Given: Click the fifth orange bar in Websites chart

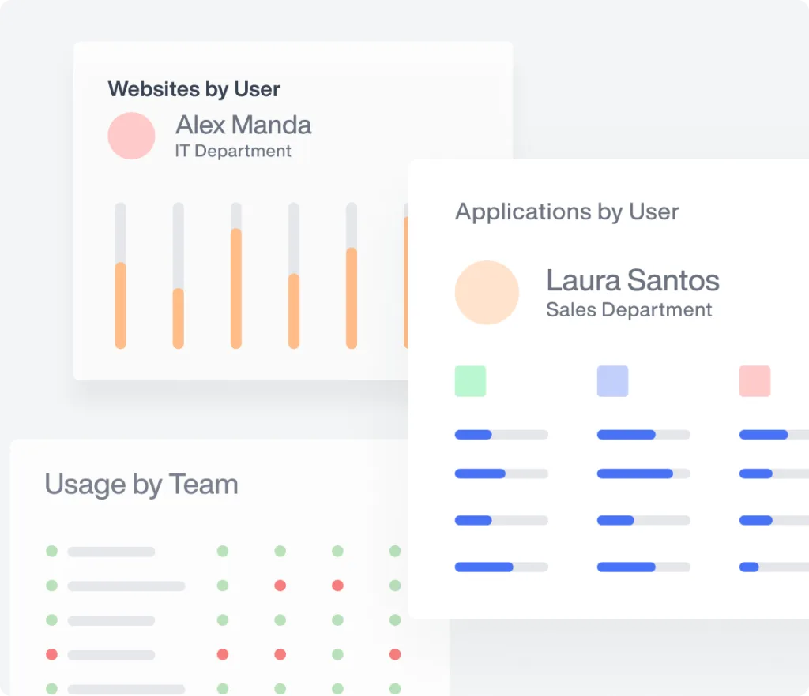Looking at the screenshot, I should (352, 298).
